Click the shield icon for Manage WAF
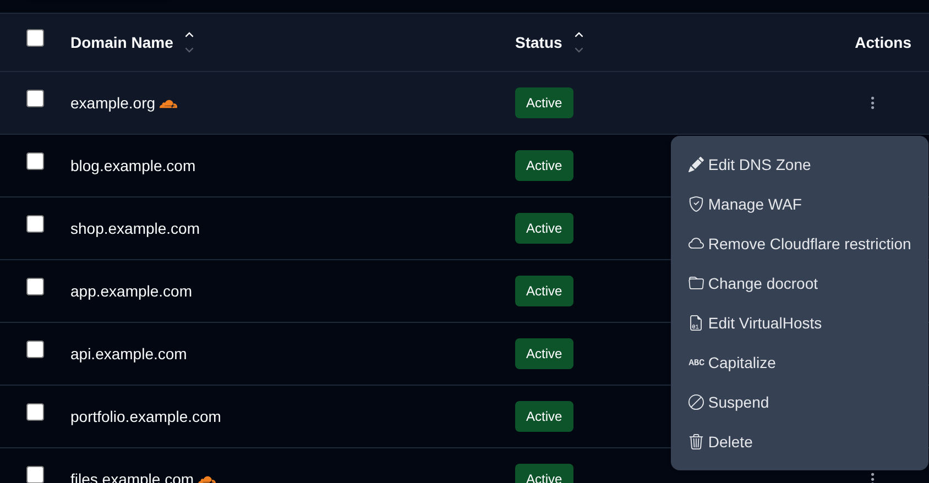The image size is (929, 483). pos(696,204)
